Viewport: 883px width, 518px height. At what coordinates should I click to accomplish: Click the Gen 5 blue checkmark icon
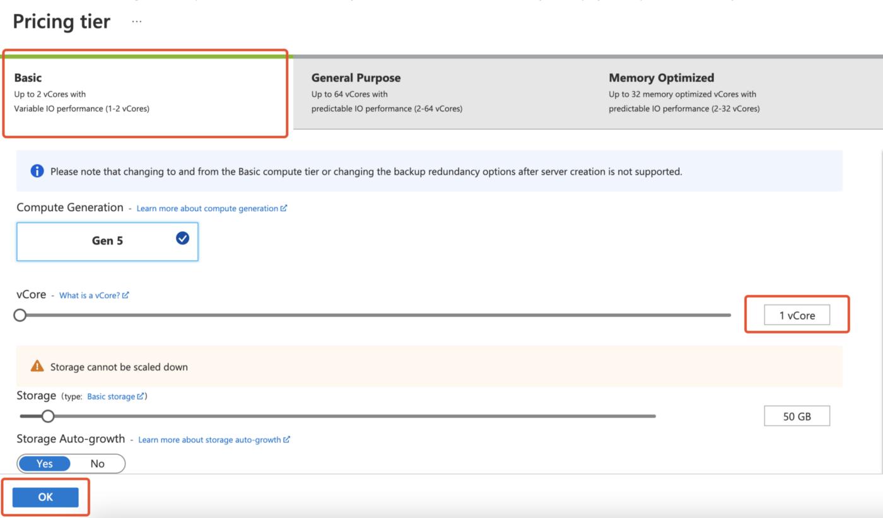[x=183, y=238]
